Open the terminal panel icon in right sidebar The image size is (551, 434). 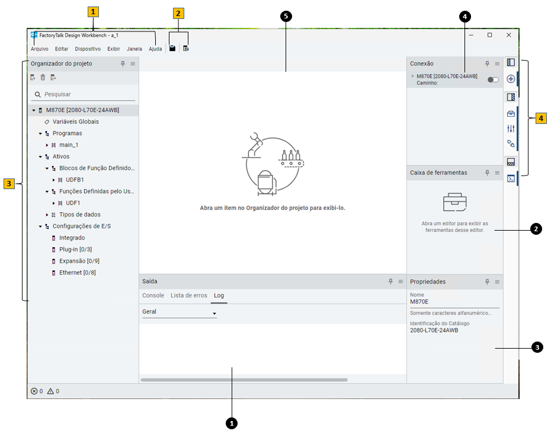point(511,178)
